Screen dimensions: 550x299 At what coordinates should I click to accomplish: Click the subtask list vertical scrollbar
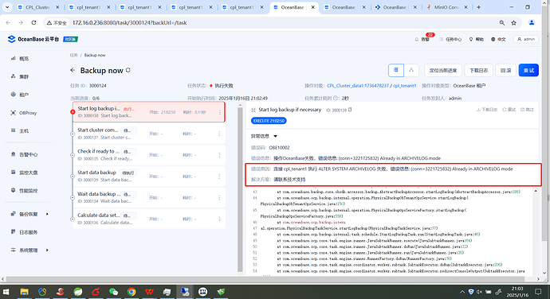pos(240,189)
